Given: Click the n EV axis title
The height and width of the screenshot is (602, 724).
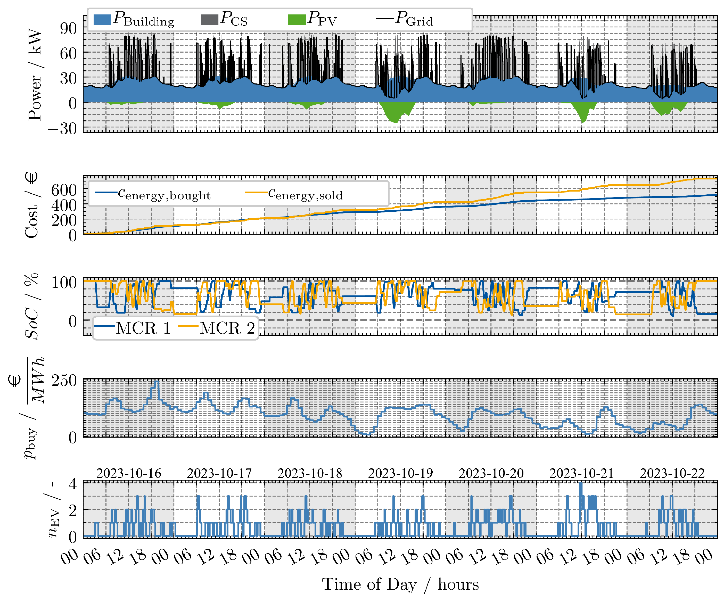Looking at the screenshot, I should 53,509.
